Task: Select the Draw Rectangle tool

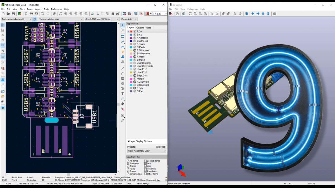Action: [x=123, y=79]
